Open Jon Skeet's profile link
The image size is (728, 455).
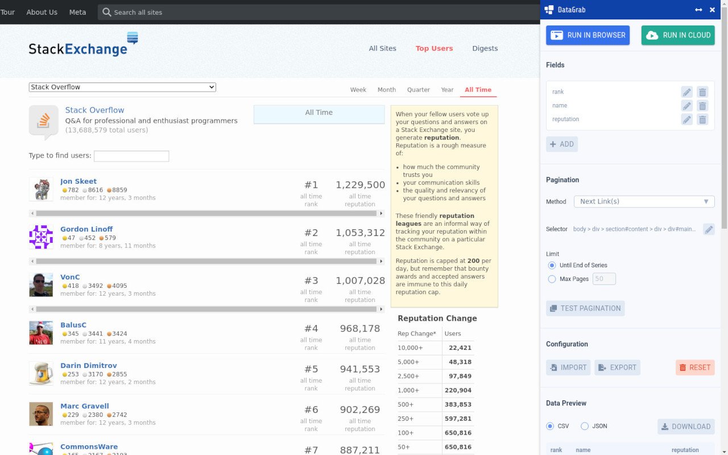click(78, 181)
